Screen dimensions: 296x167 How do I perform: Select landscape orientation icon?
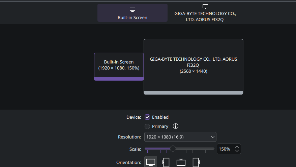151,162
